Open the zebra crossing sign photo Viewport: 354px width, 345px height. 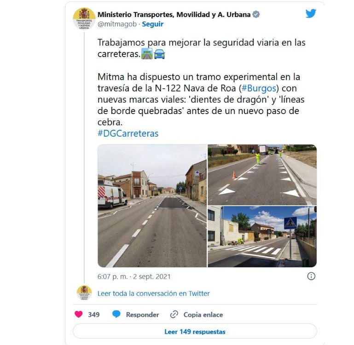click(262, 237)
